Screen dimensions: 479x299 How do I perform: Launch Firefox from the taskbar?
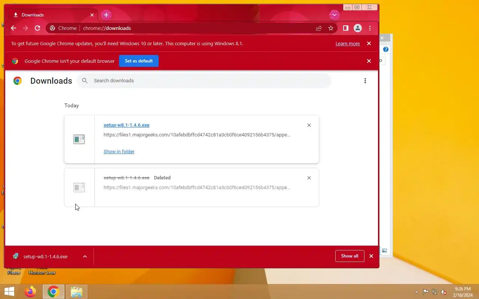(30, 292)
